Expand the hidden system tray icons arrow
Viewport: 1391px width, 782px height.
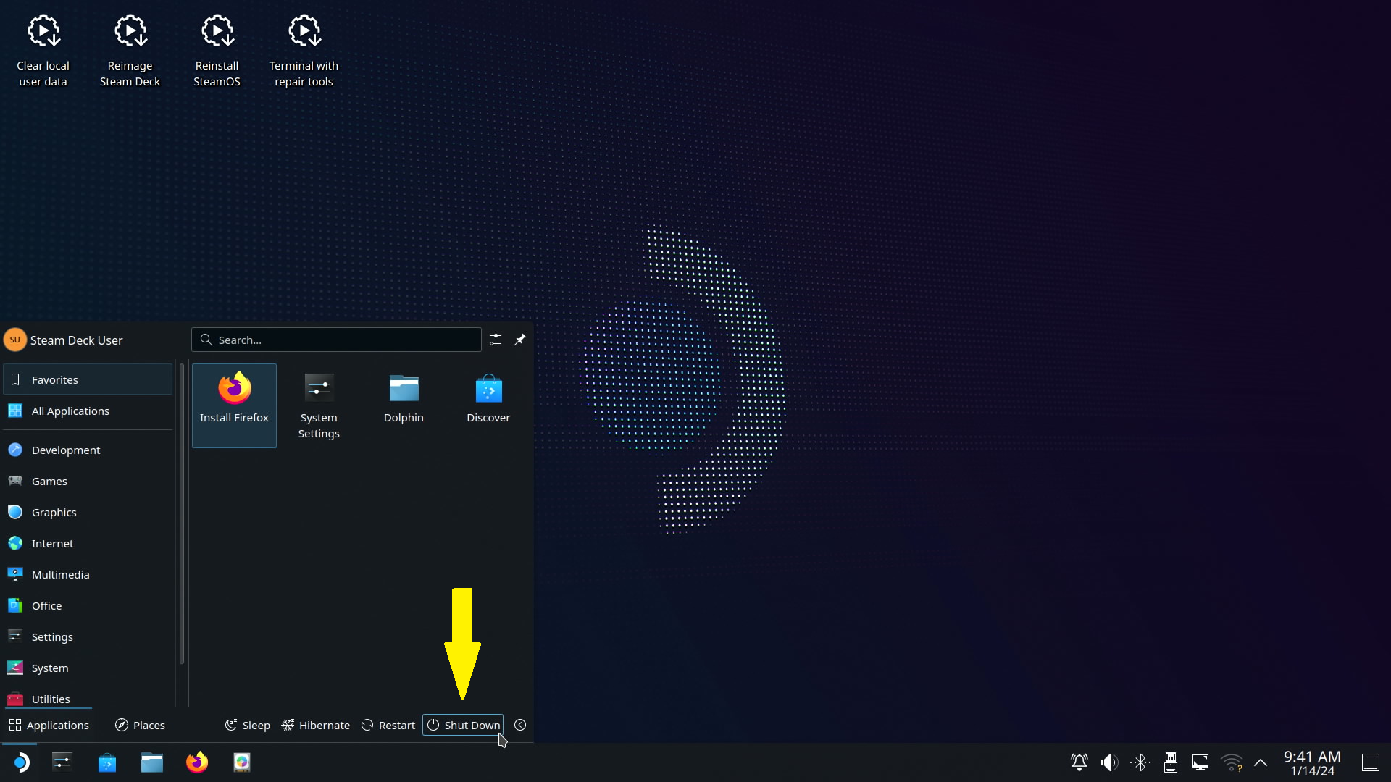1261,762
